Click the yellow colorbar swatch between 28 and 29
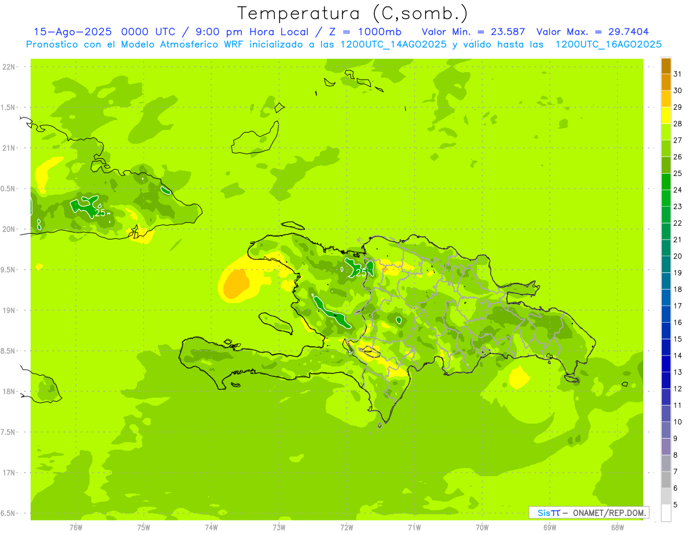Screen dimensions: 693x535 666,115
